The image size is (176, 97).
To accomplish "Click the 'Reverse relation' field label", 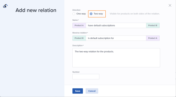I will pyautogui.click(x=80, y=33).
